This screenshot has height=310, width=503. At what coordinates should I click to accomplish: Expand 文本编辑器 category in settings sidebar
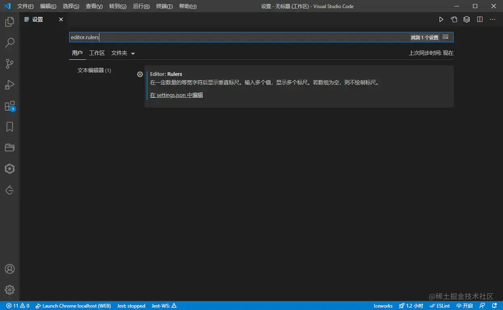[x=94, y=70]
